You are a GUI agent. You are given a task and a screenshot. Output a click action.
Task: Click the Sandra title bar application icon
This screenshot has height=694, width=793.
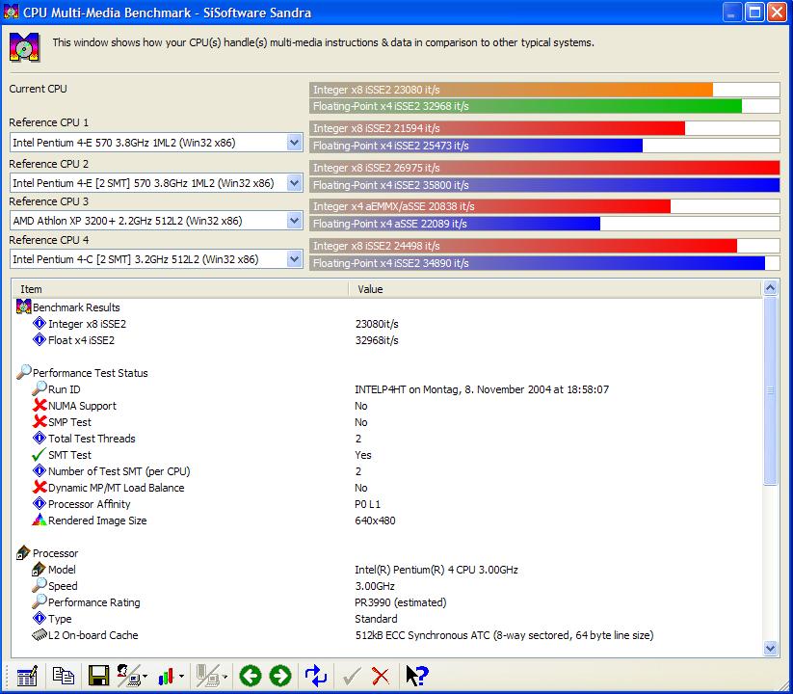pyautogui.click(x=12, y=13)
